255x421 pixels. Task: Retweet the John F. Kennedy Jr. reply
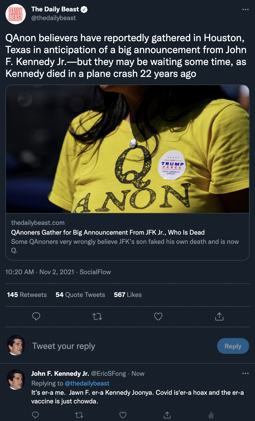[x=79, y=415]
